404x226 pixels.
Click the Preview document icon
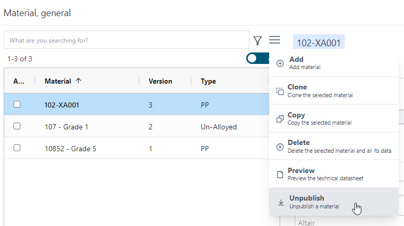coord(280,175)
